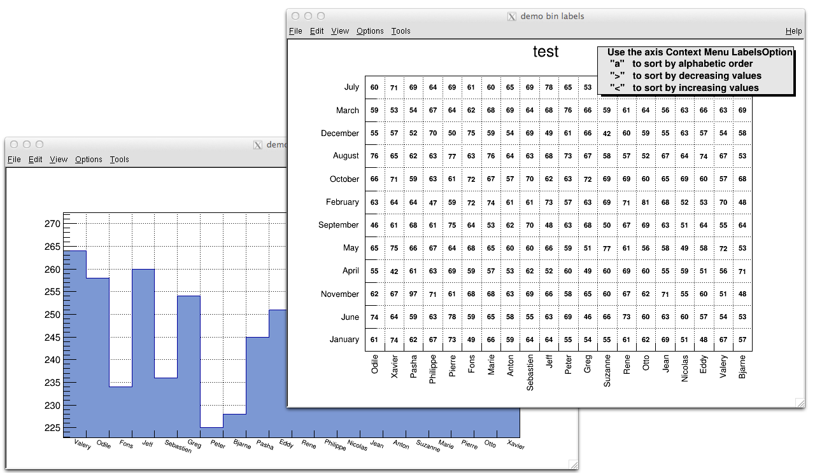Click the resize grip of the demo bin labels window
The width and height of the screenshot is (815, 473).
tap(800, 402)
